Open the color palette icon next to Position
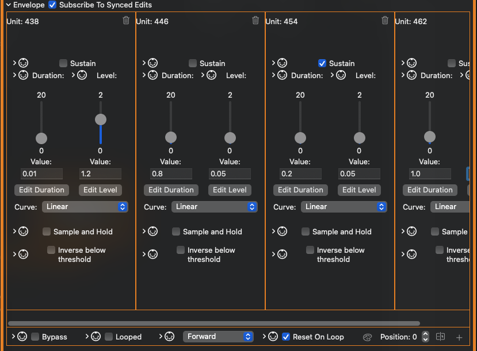The image size is (477, 351). click(368, 337)
